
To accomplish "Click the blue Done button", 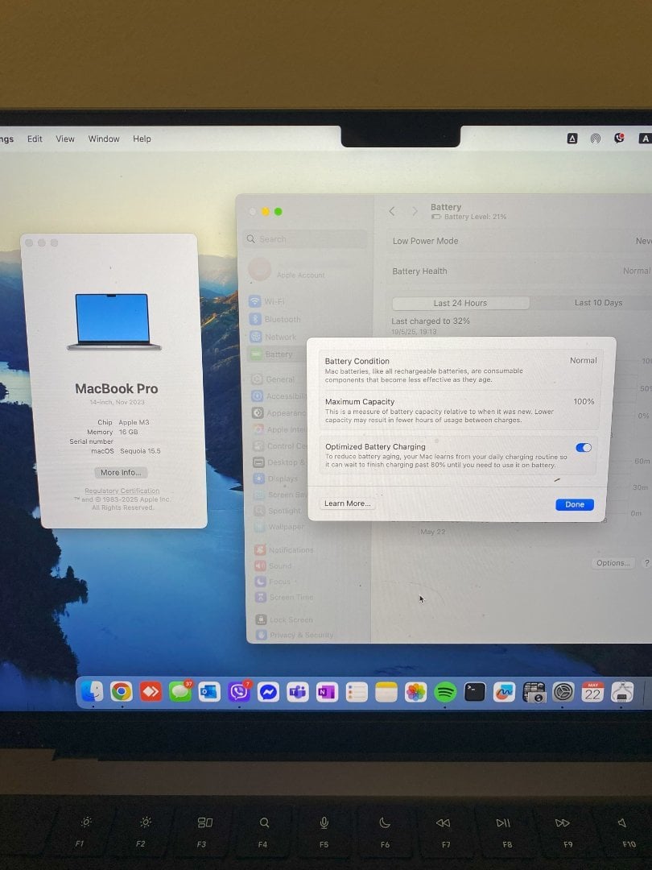I will tap(575, 504).
